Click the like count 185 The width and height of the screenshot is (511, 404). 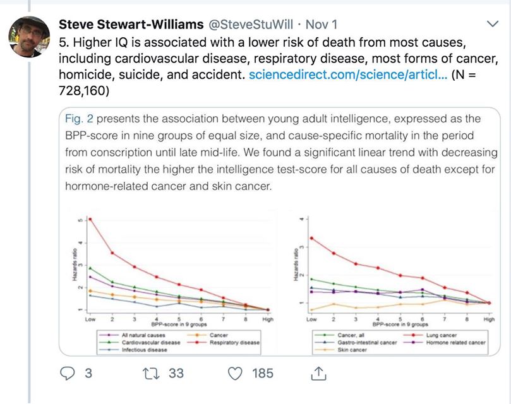coord(263,373)
